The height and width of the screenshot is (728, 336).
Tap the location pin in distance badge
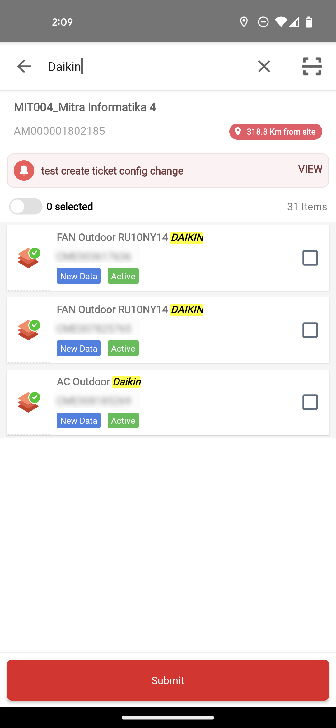click(x=238, y=132)
